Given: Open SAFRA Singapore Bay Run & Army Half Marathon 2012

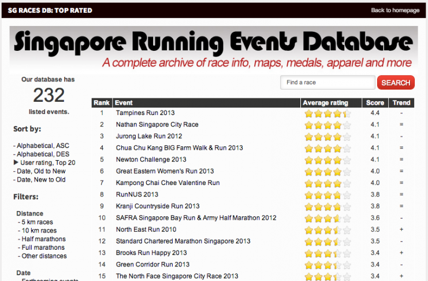Looking at the screenshot, I should tap(196, 218).
